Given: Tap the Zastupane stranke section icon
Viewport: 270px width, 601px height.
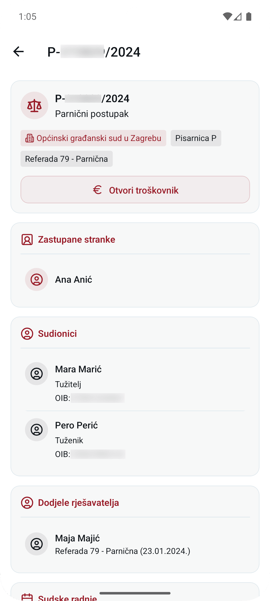Looking at the screenshot, I should point(27,240).
